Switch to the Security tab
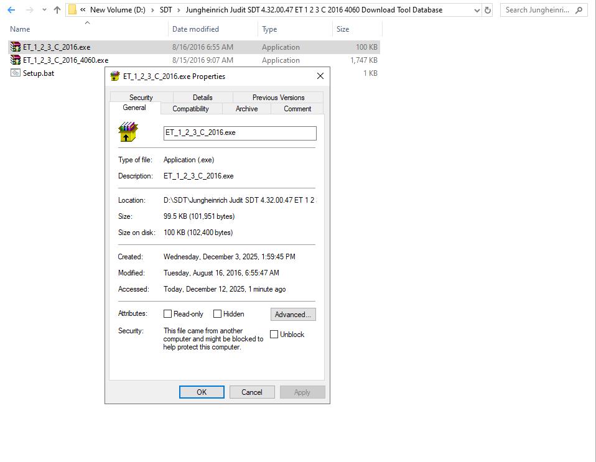The height and width of the screenshot is (462, 596). click(x=141, y=97)
